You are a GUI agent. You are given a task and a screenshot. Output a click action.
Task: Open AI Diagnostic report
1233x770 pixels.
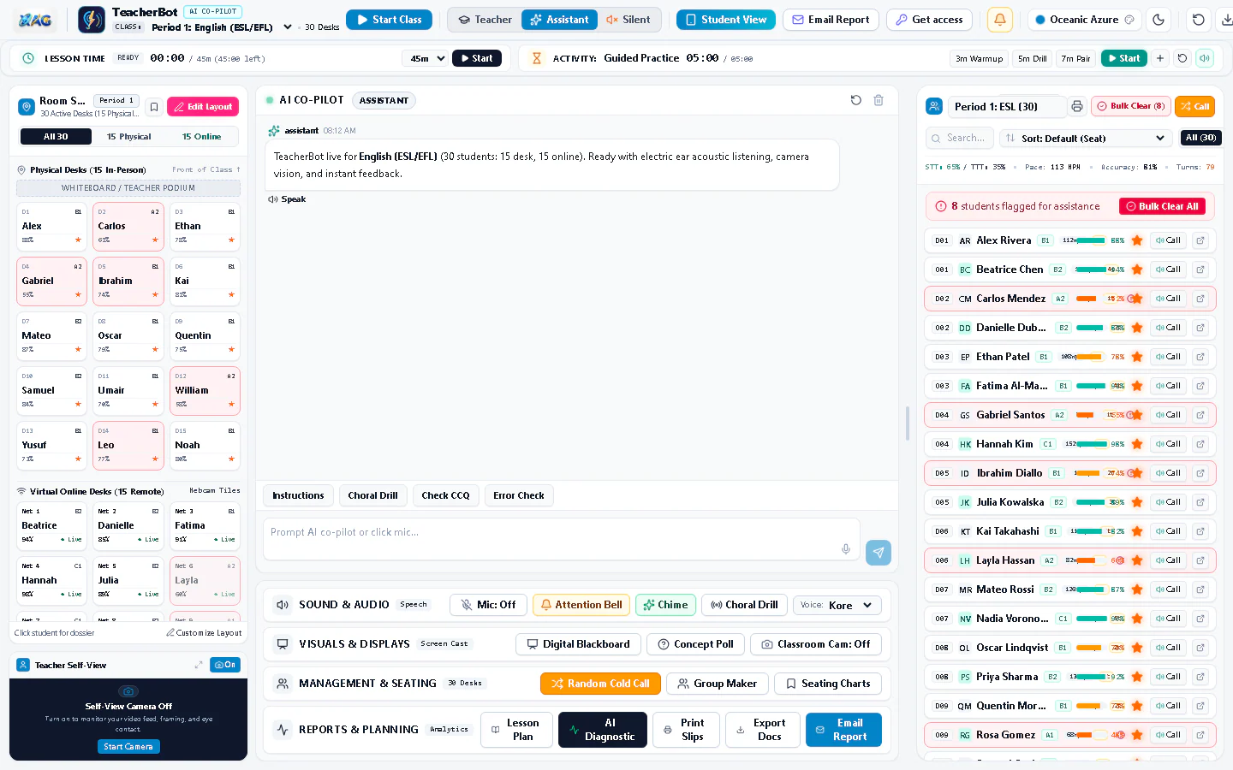[x=604, y=730]
